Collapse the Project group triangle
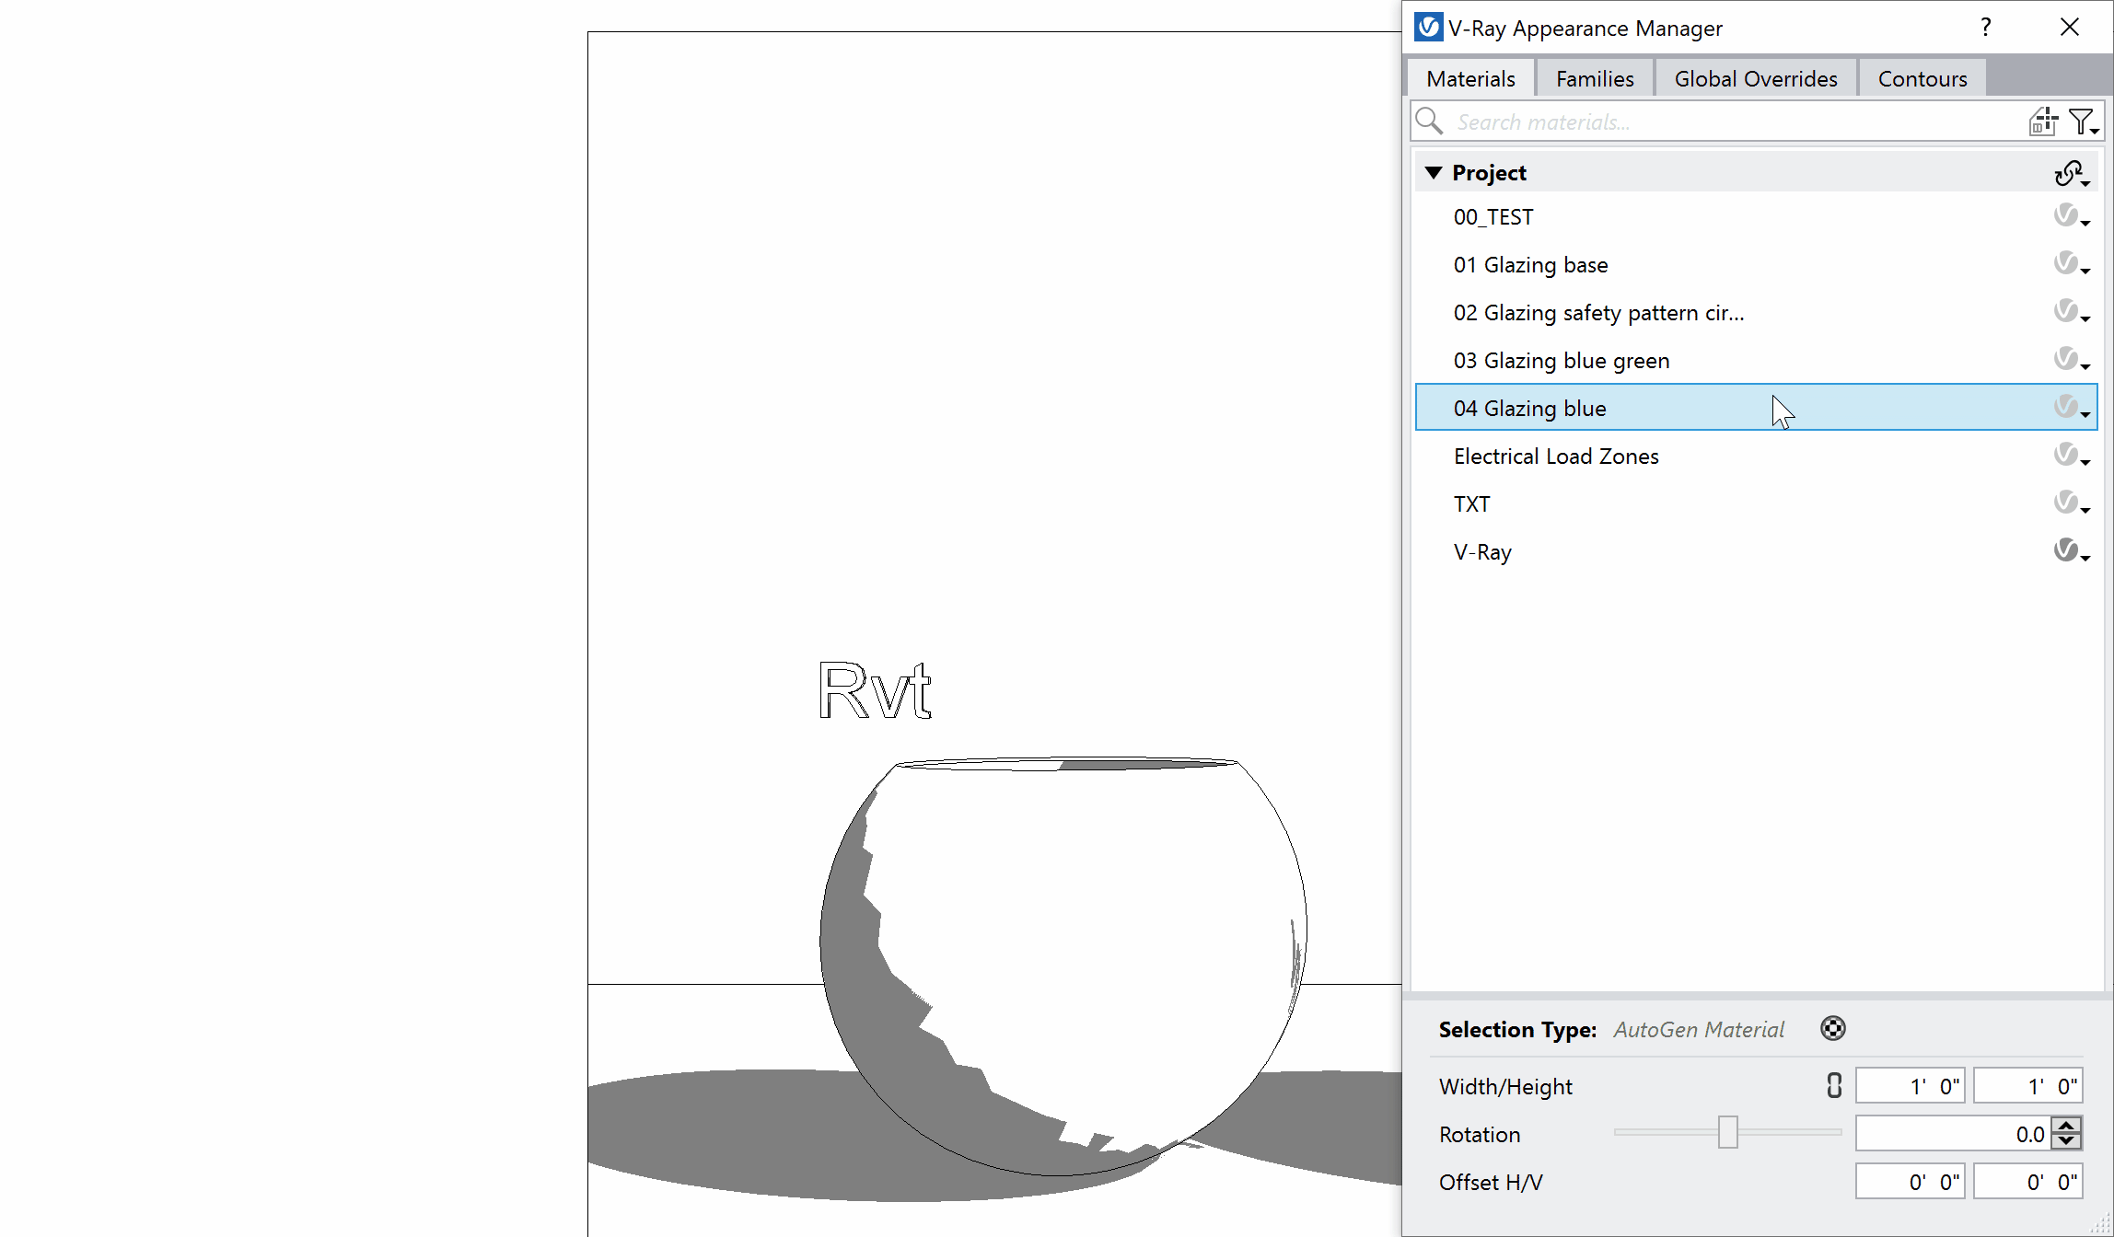Image resolution: width=2114 pixels, height=1237 pixels. 1434,172
